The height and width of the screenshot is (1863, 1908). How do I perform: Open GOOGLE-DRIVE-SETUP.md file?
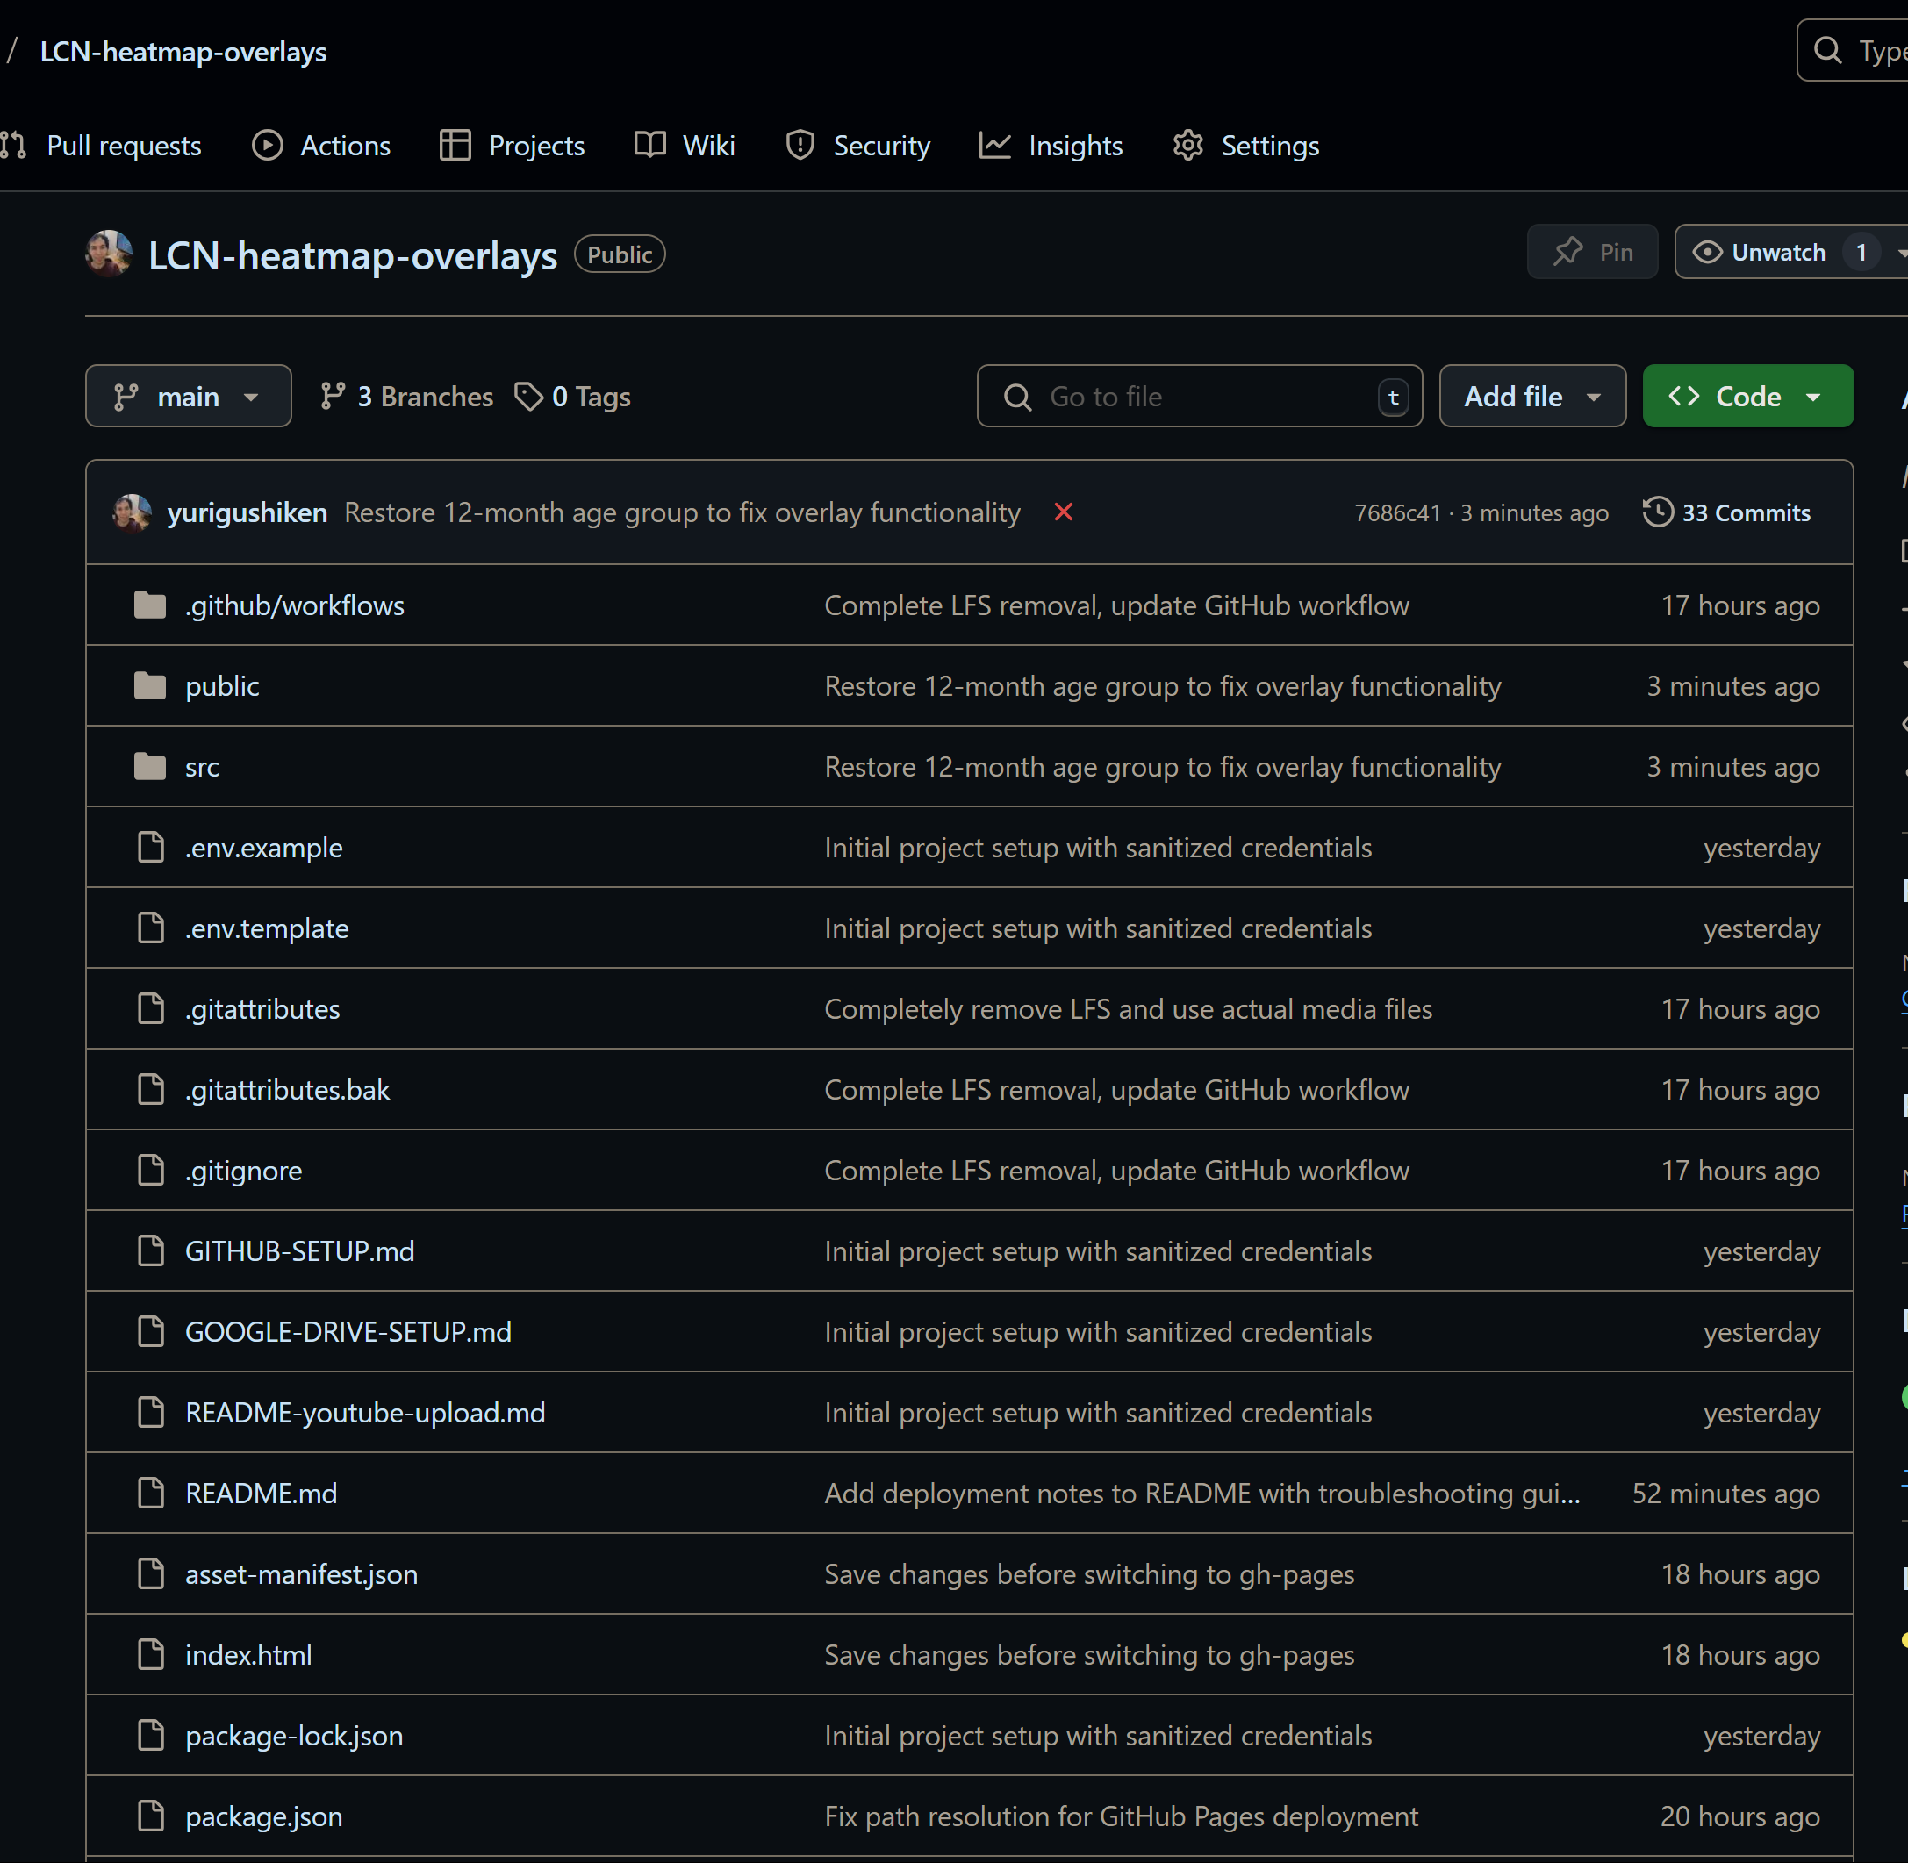point(348,1333)
